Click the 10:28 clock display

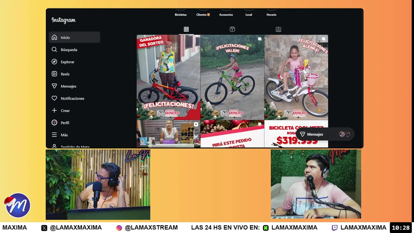(401, 228)
